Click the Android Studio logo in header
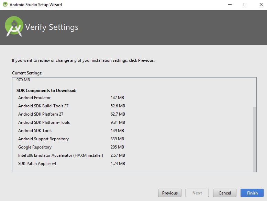 [x=14, y=26]
